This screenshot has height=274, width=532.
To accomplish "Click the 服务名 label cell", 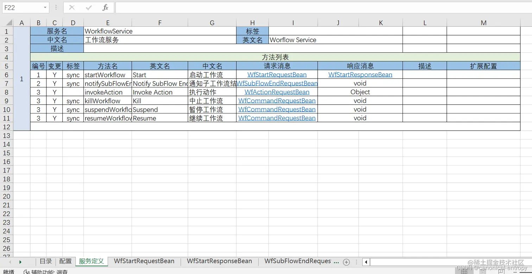I will click(x=57, y=31).
